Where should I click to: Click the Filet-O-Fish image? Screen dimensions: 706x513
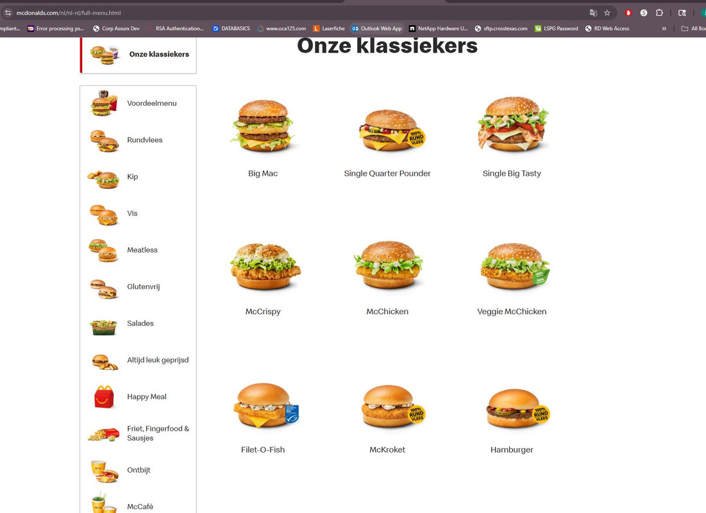tap(265, 405)
